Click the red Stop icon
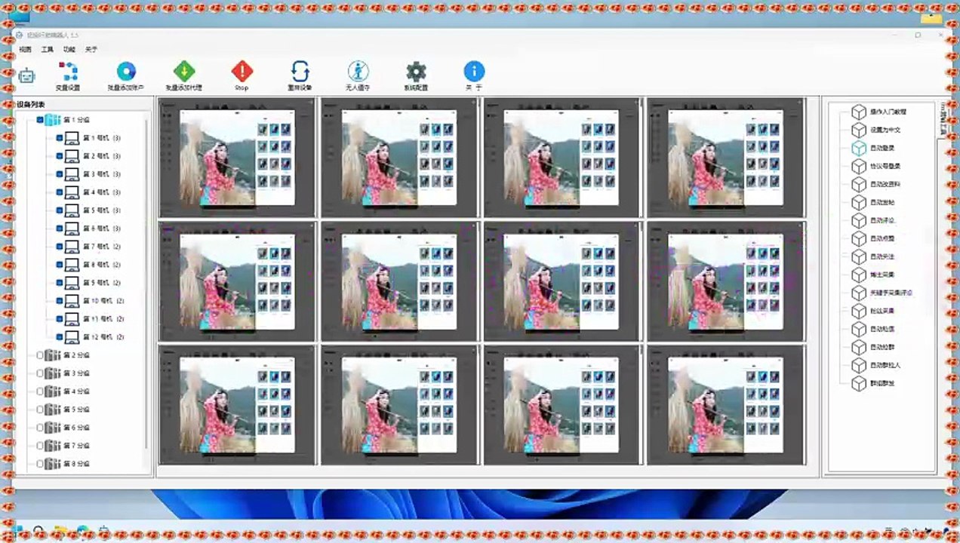This screenshot has height=543, width=960. (242, 72)
